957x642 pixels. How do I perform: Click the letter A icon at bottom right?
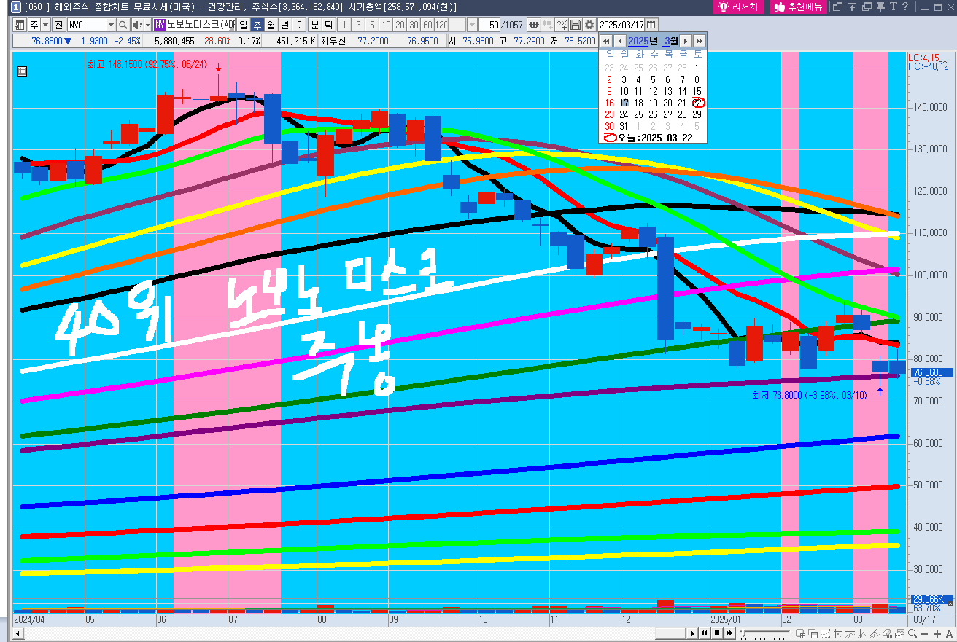point(948,634)
